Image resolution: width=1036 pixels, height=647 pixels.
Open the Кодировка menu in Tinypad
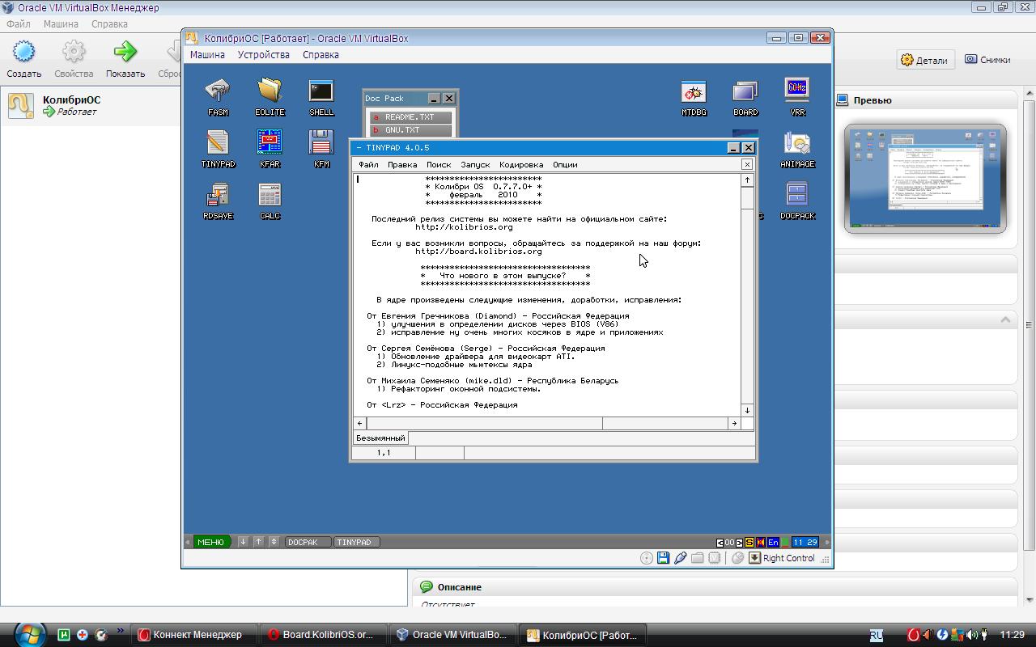[x=520, y=165]
